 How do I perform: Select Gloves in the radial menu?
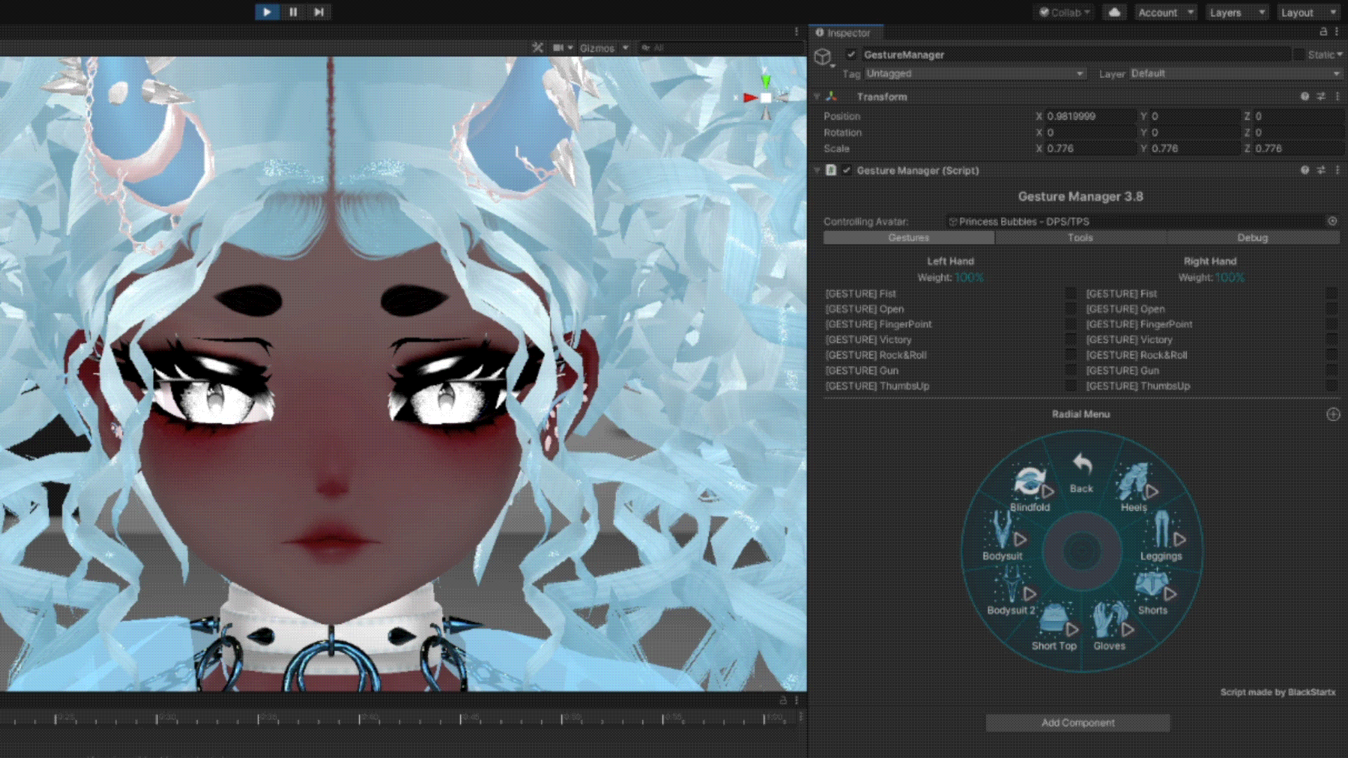tap(1111, 626)
